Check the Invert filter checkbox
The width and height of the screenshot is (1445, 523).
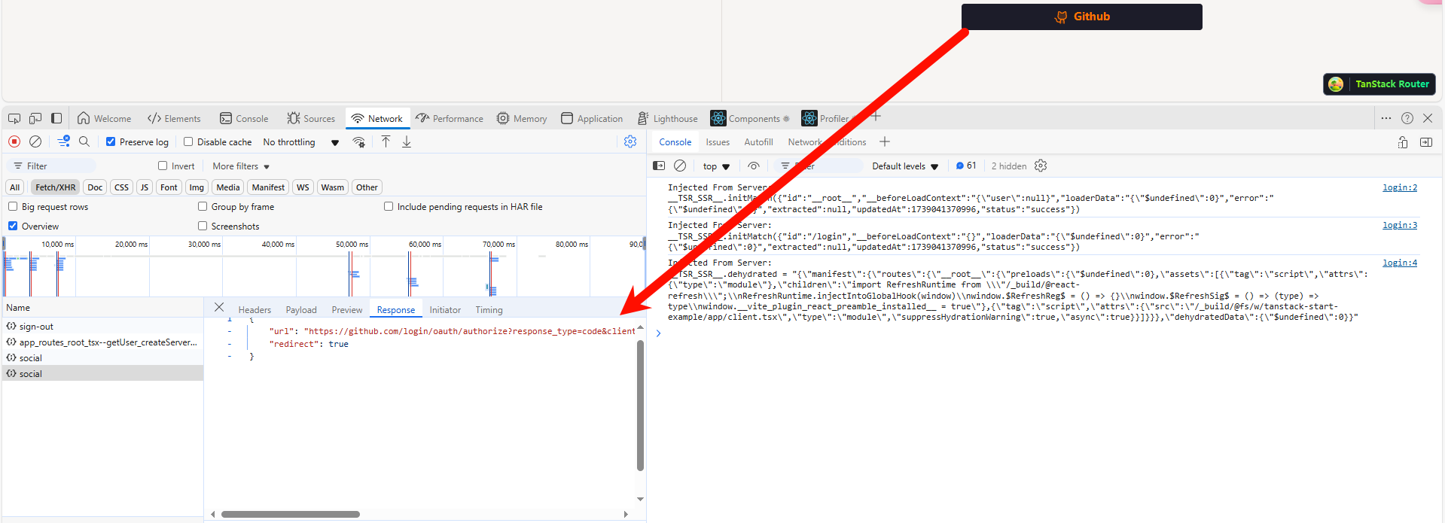pos(163,166)
